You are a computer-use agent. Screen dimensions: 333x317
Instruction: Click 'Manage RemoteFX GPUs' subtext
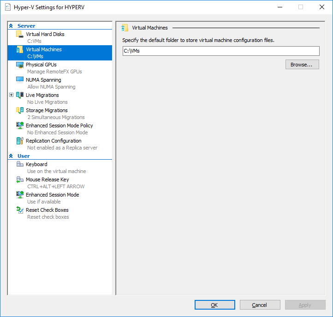click(x=54, y=72)
